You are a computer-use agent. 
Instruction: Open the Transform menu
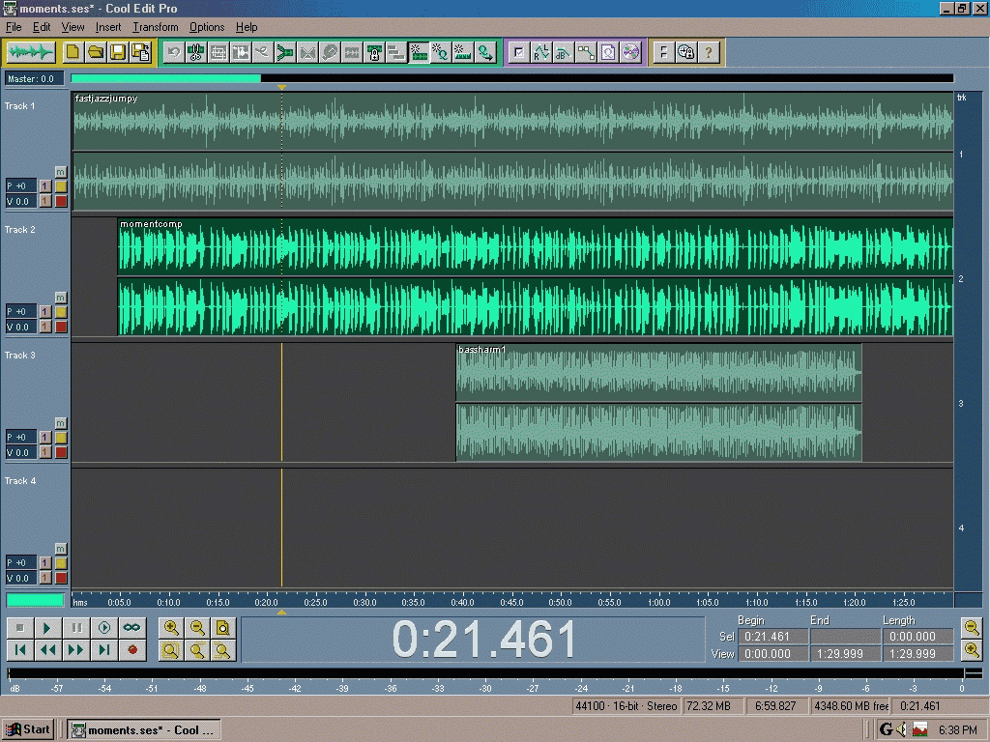[156, 27]
